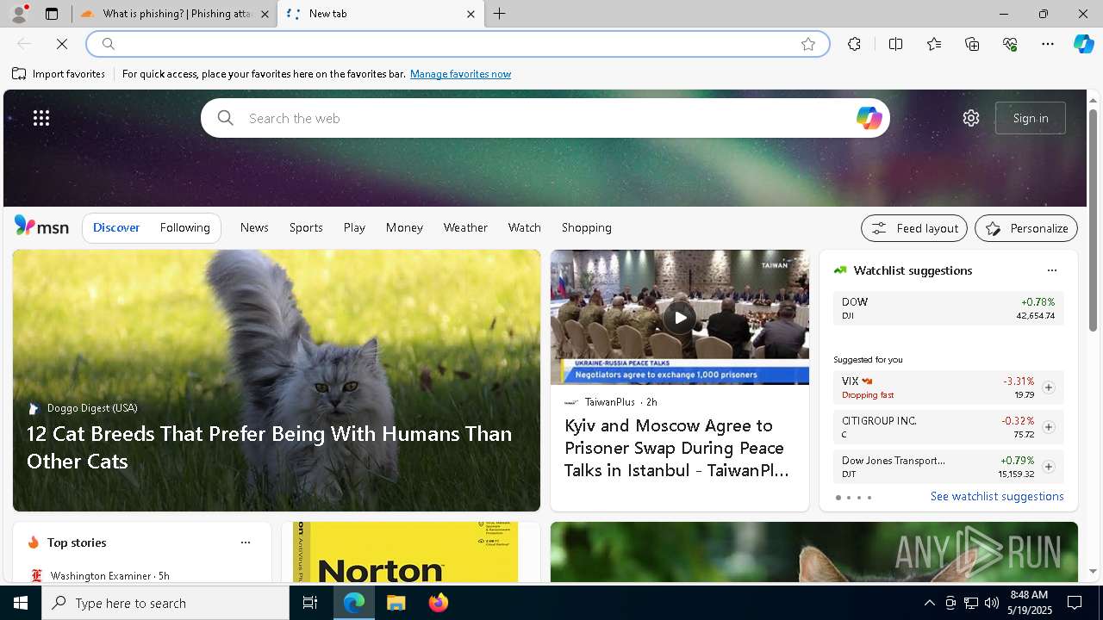
Task: Open the Watch section
Action: coord(524,227)
